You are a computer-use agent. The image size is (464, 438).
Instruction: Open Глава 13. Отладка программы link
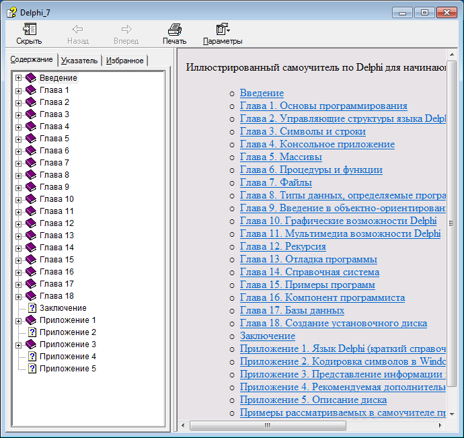point(309,259)
